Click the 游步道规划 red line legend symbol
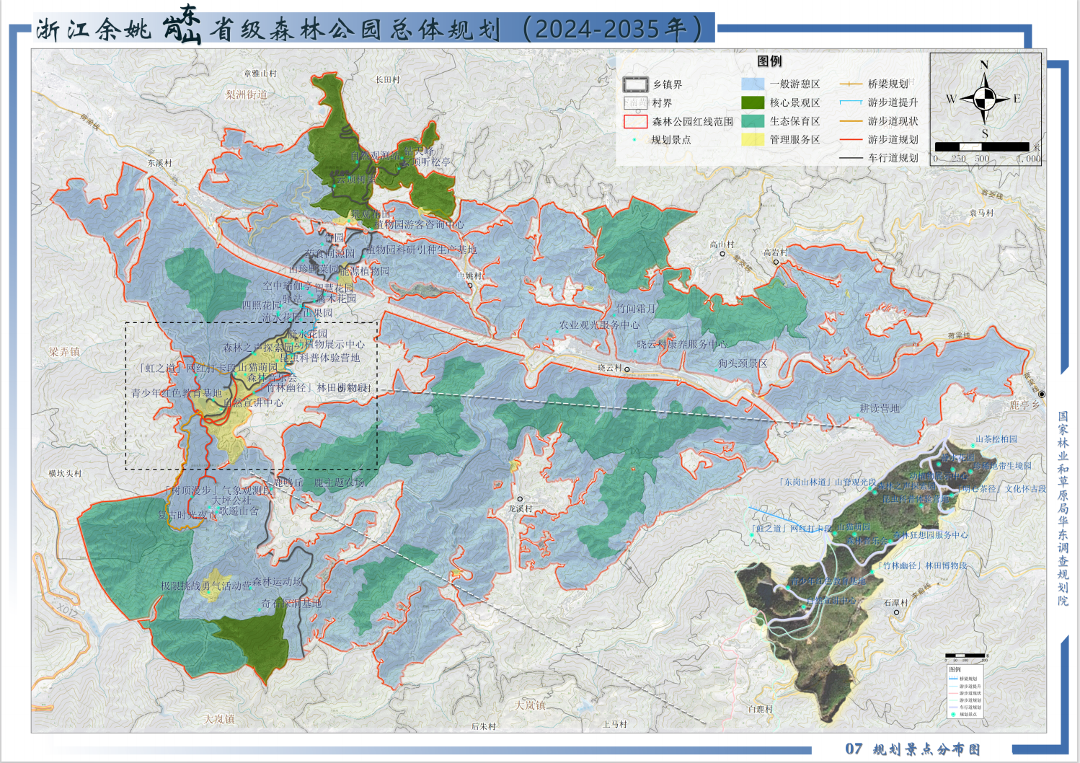 click(851, 140)
